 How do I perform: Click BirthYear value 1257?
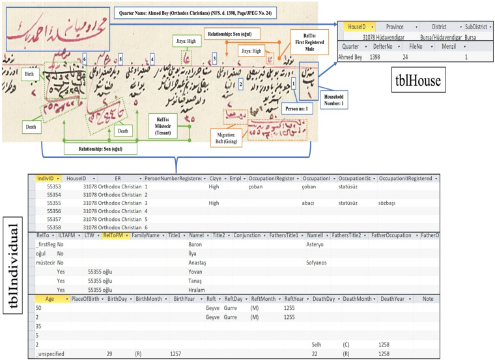[176, 354]
